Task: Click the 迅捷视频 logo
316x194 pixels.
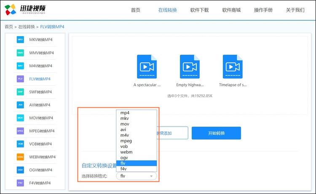Action: pos(25,9)
